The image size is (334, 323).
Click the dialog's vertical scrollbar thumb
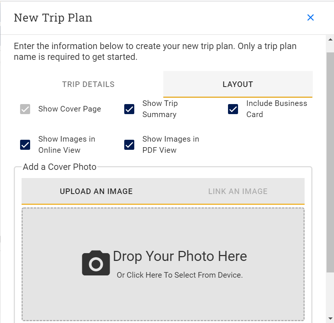[x=330, y=162]
